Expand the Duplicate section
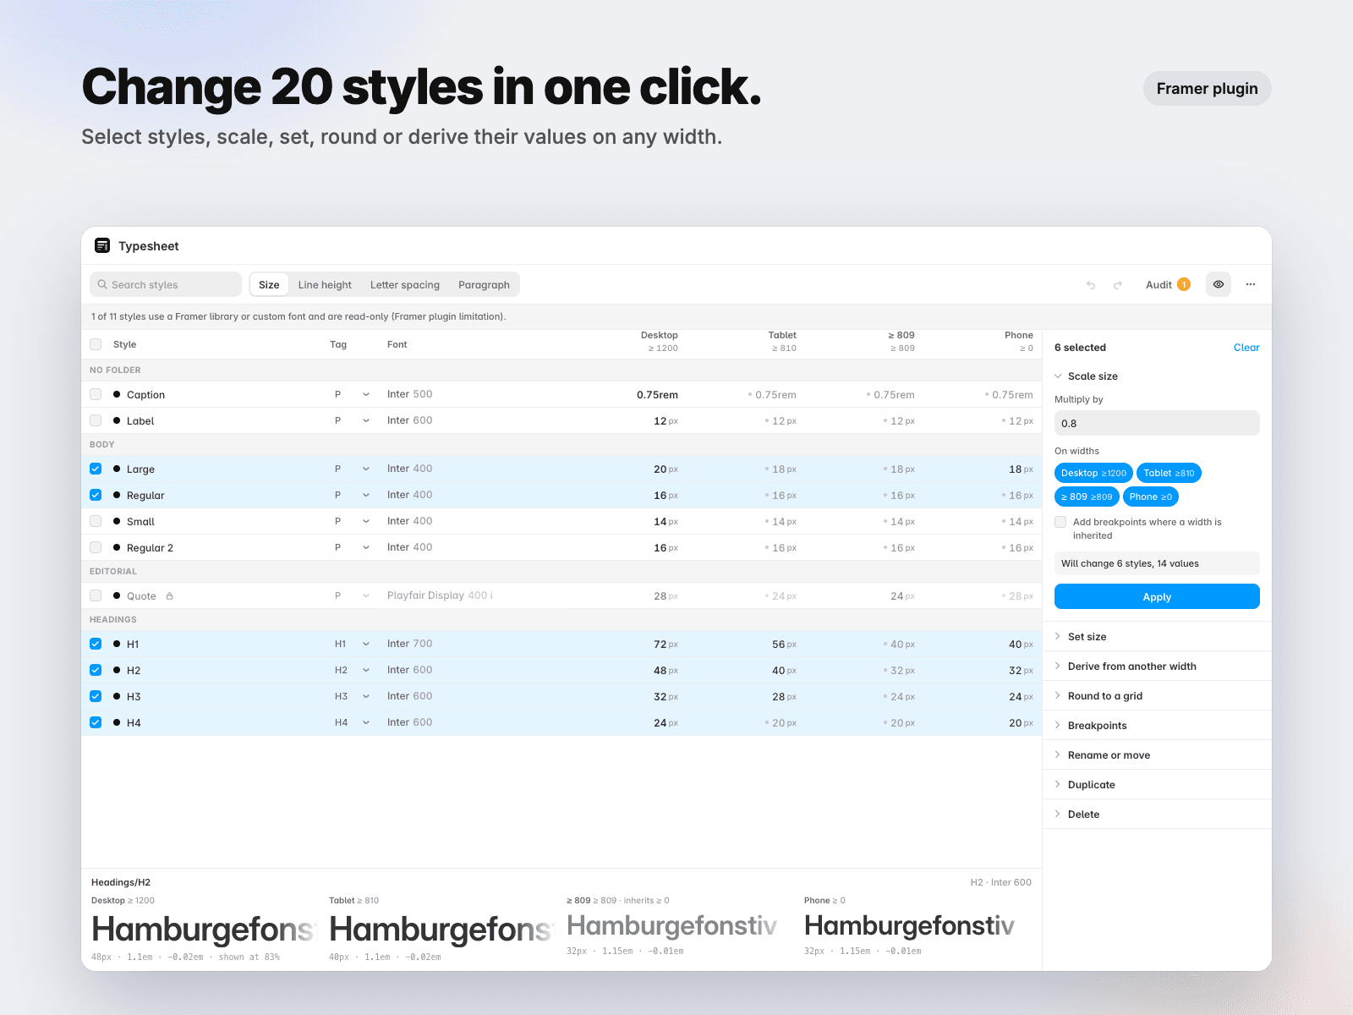The width and height of the screenshot is (1353, 1015). coord(1157,784)
